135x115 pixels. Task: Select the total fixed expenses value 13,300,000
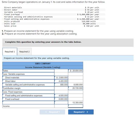pos(75,103)
